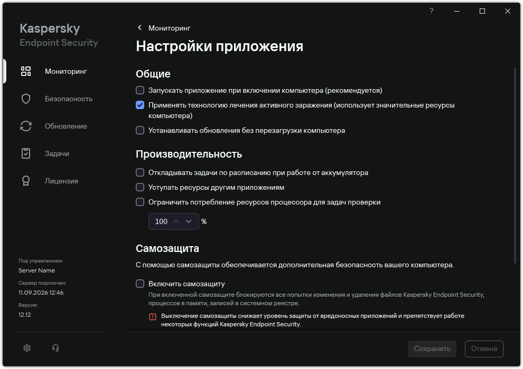
Task: Click the clipboard Tasks icon
Action: click(x=26, y=153)
